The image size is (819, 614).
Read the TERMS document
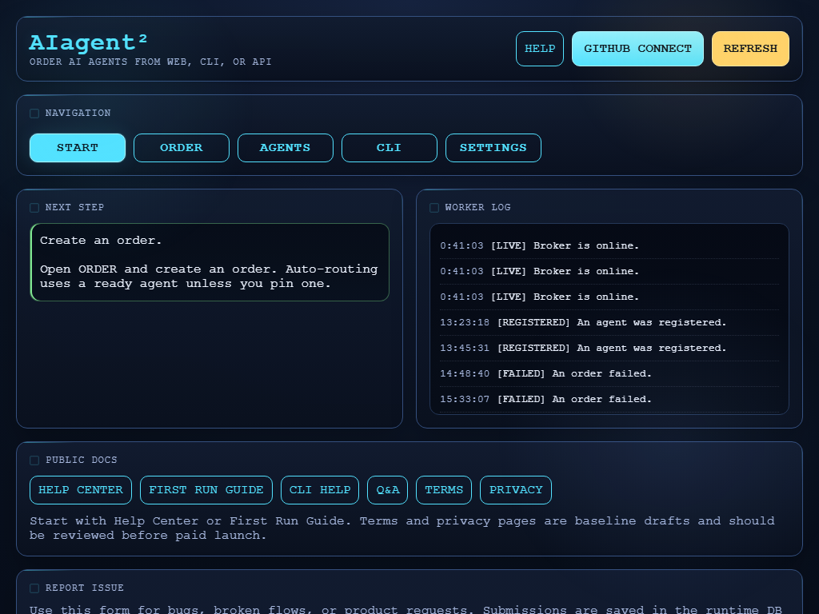coord(443,490)
